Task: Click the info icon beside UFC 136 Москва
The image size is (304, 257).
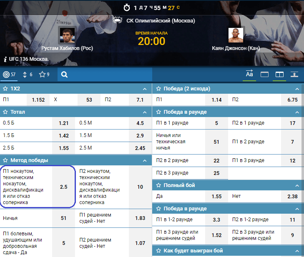Action: [x=5, y=59]
